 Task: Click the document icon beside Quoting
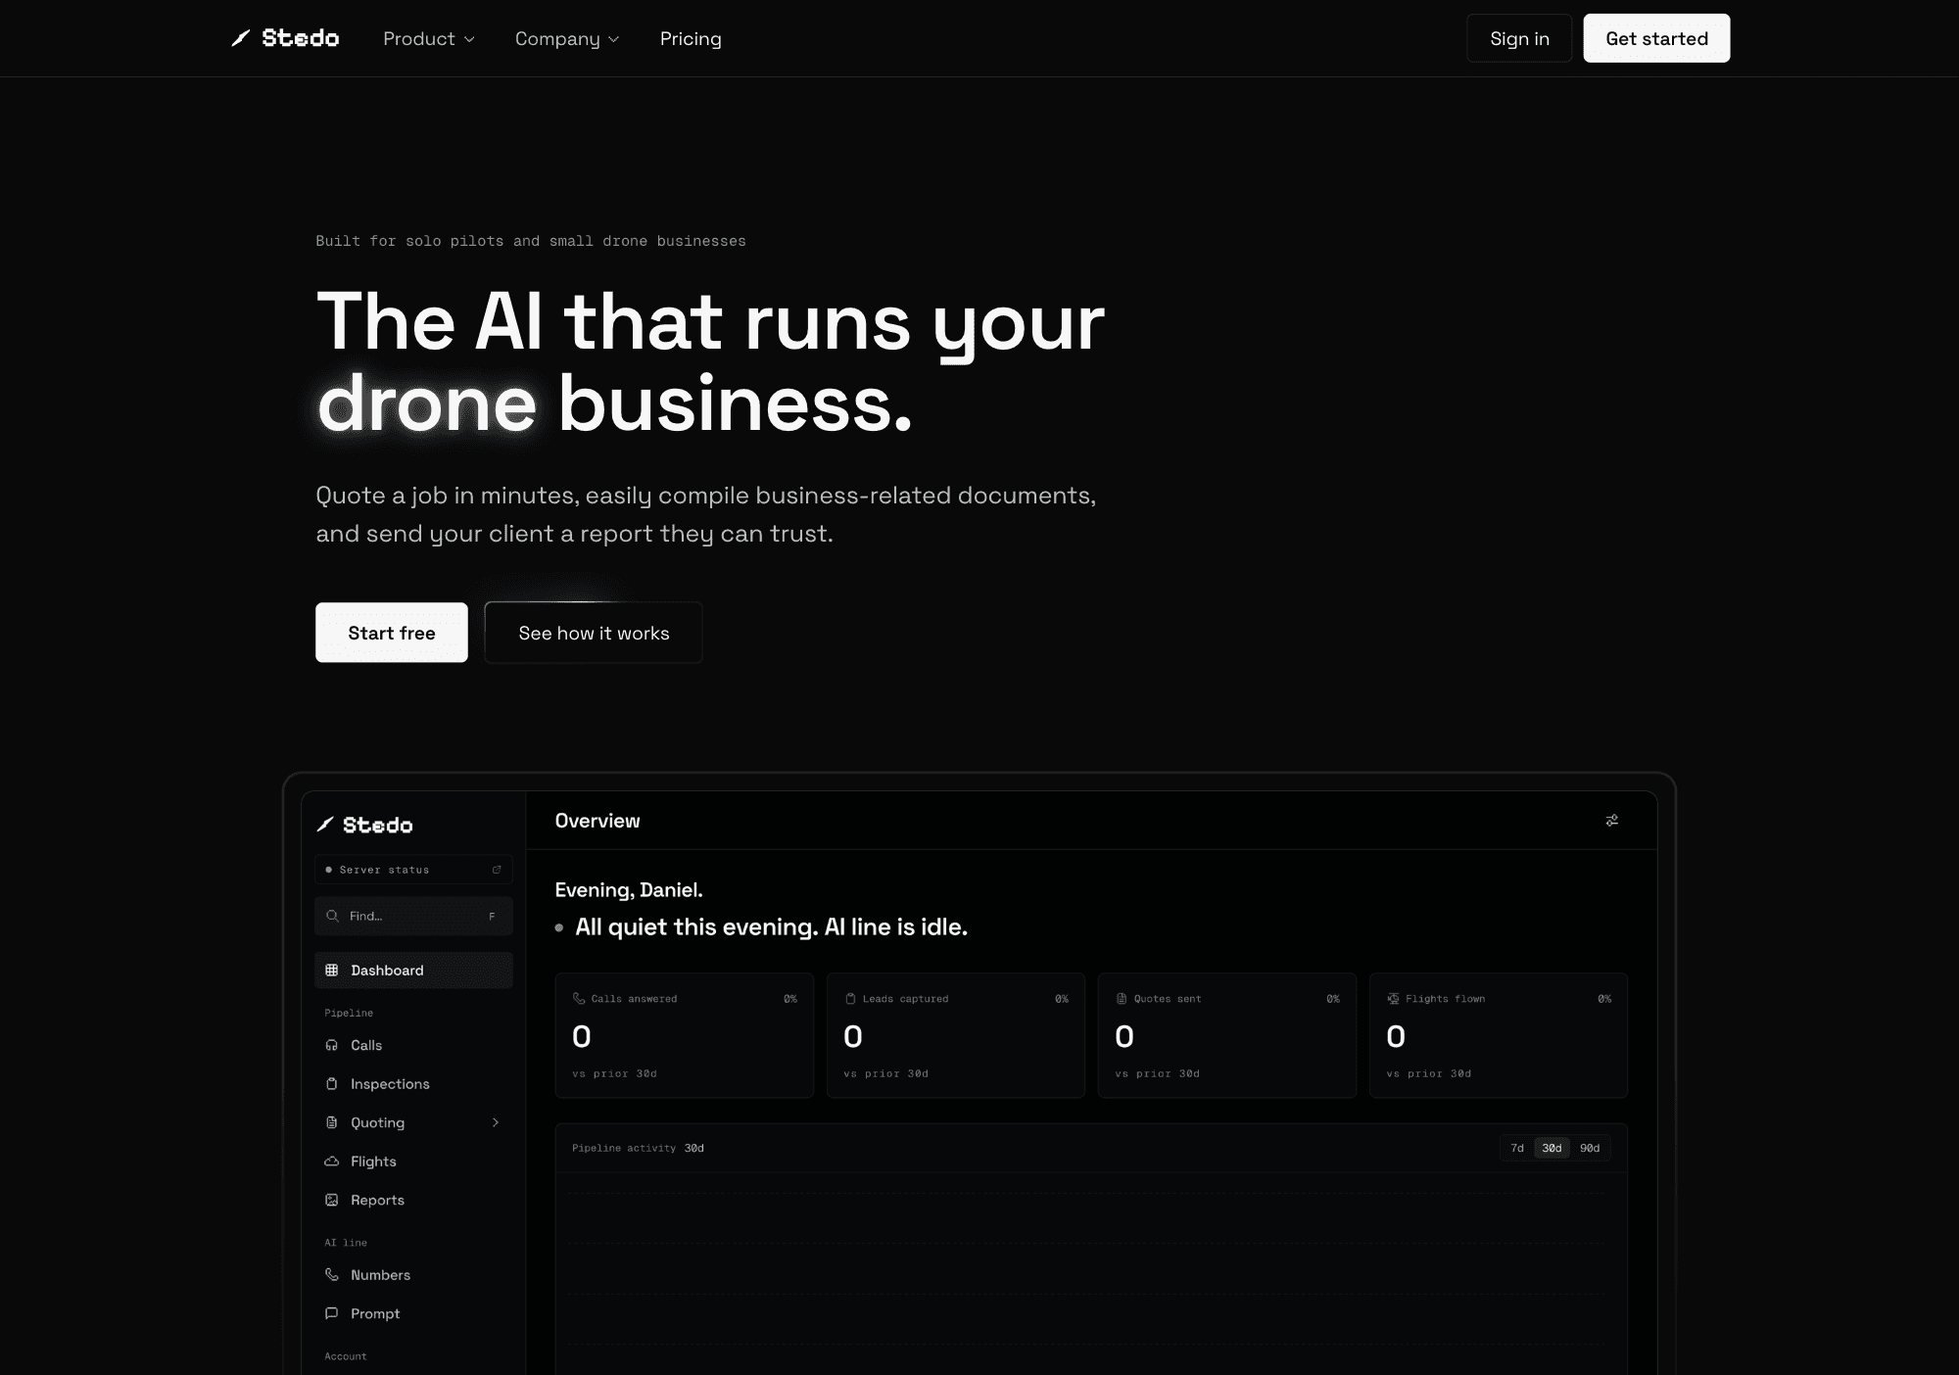pos(332,1122)
